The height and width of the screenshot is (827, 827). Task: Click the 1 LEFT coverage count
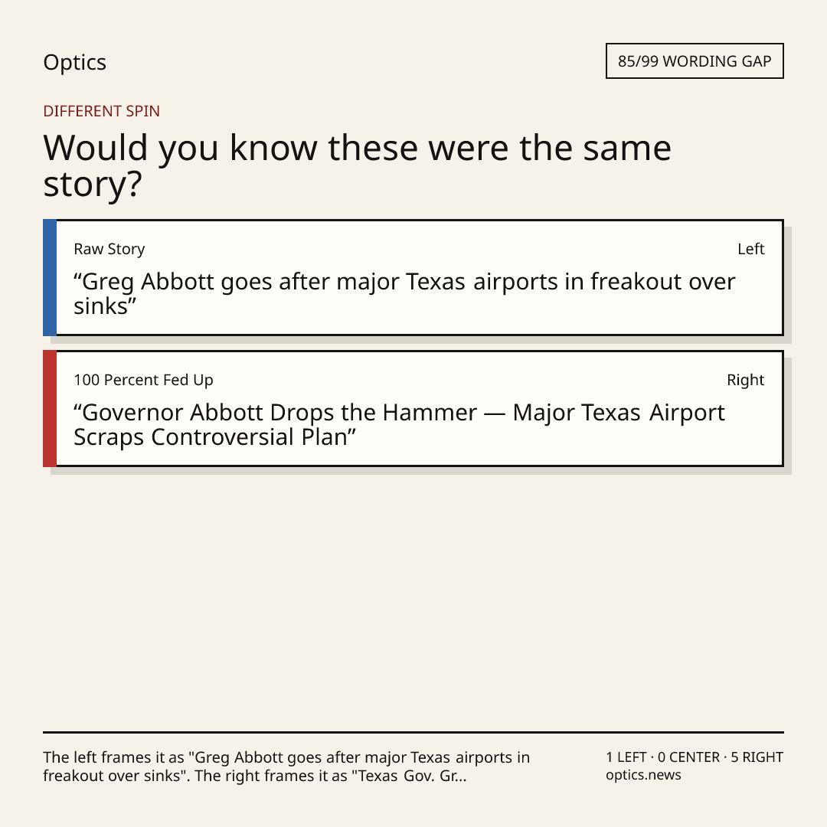[626, 757]
